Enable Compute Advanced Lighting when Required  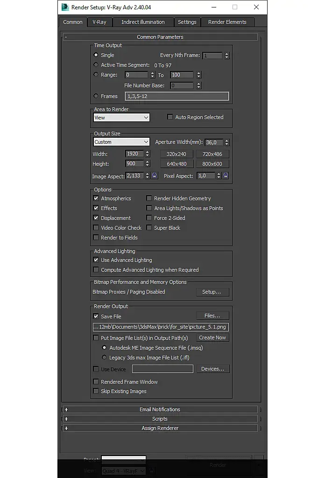click(x=96, y=269)
